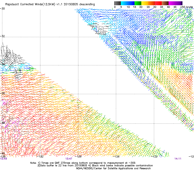This screenshot has height=170, width=194.
Task: Click the purple 15:46 swath time stamp
Action: [3, 159]
